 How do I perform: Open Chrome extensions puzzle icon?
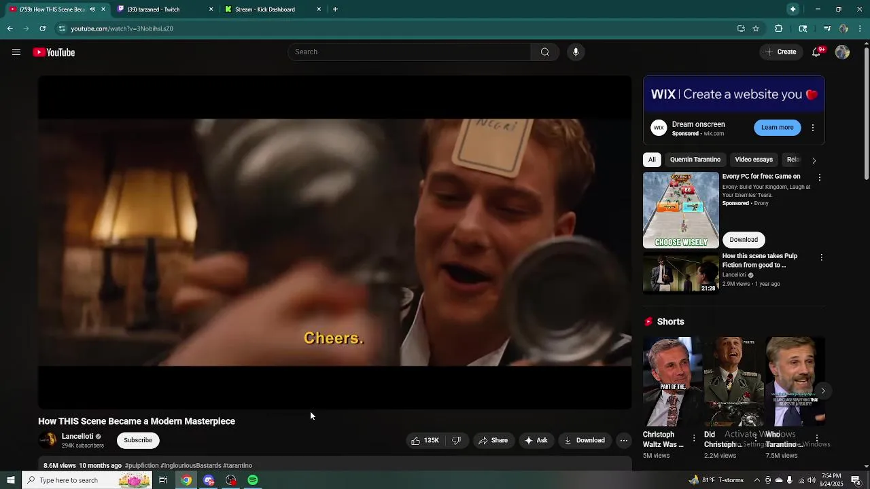tap(779, 29)
